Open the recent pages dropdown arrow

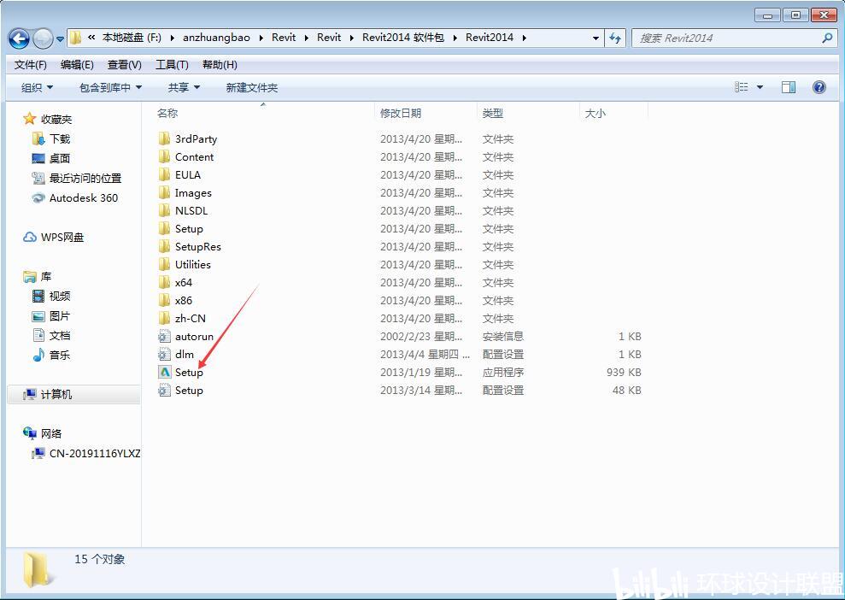coord(60,38)
